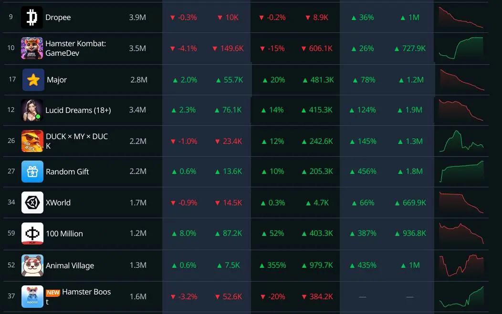
Task: Click the NEW badge beside Hamster Boost
Action: [53, 293]
